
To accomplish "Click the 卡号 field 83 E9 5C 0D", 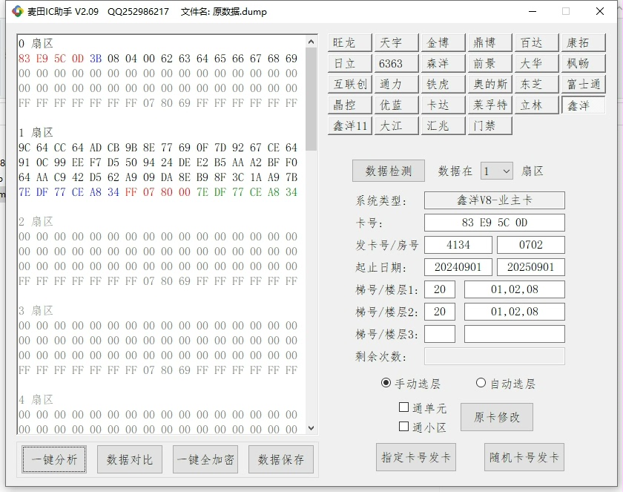I will (494, 223).
